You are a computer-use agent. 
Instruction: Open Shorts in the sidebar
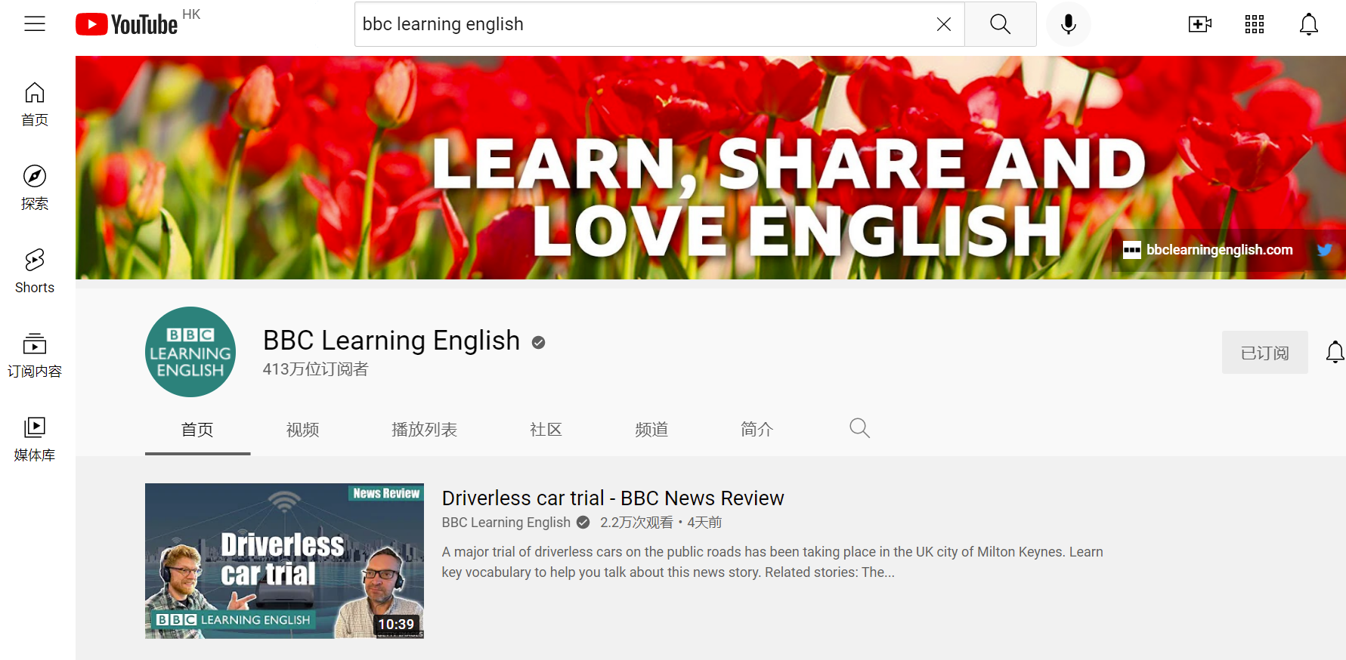point(35,272)
